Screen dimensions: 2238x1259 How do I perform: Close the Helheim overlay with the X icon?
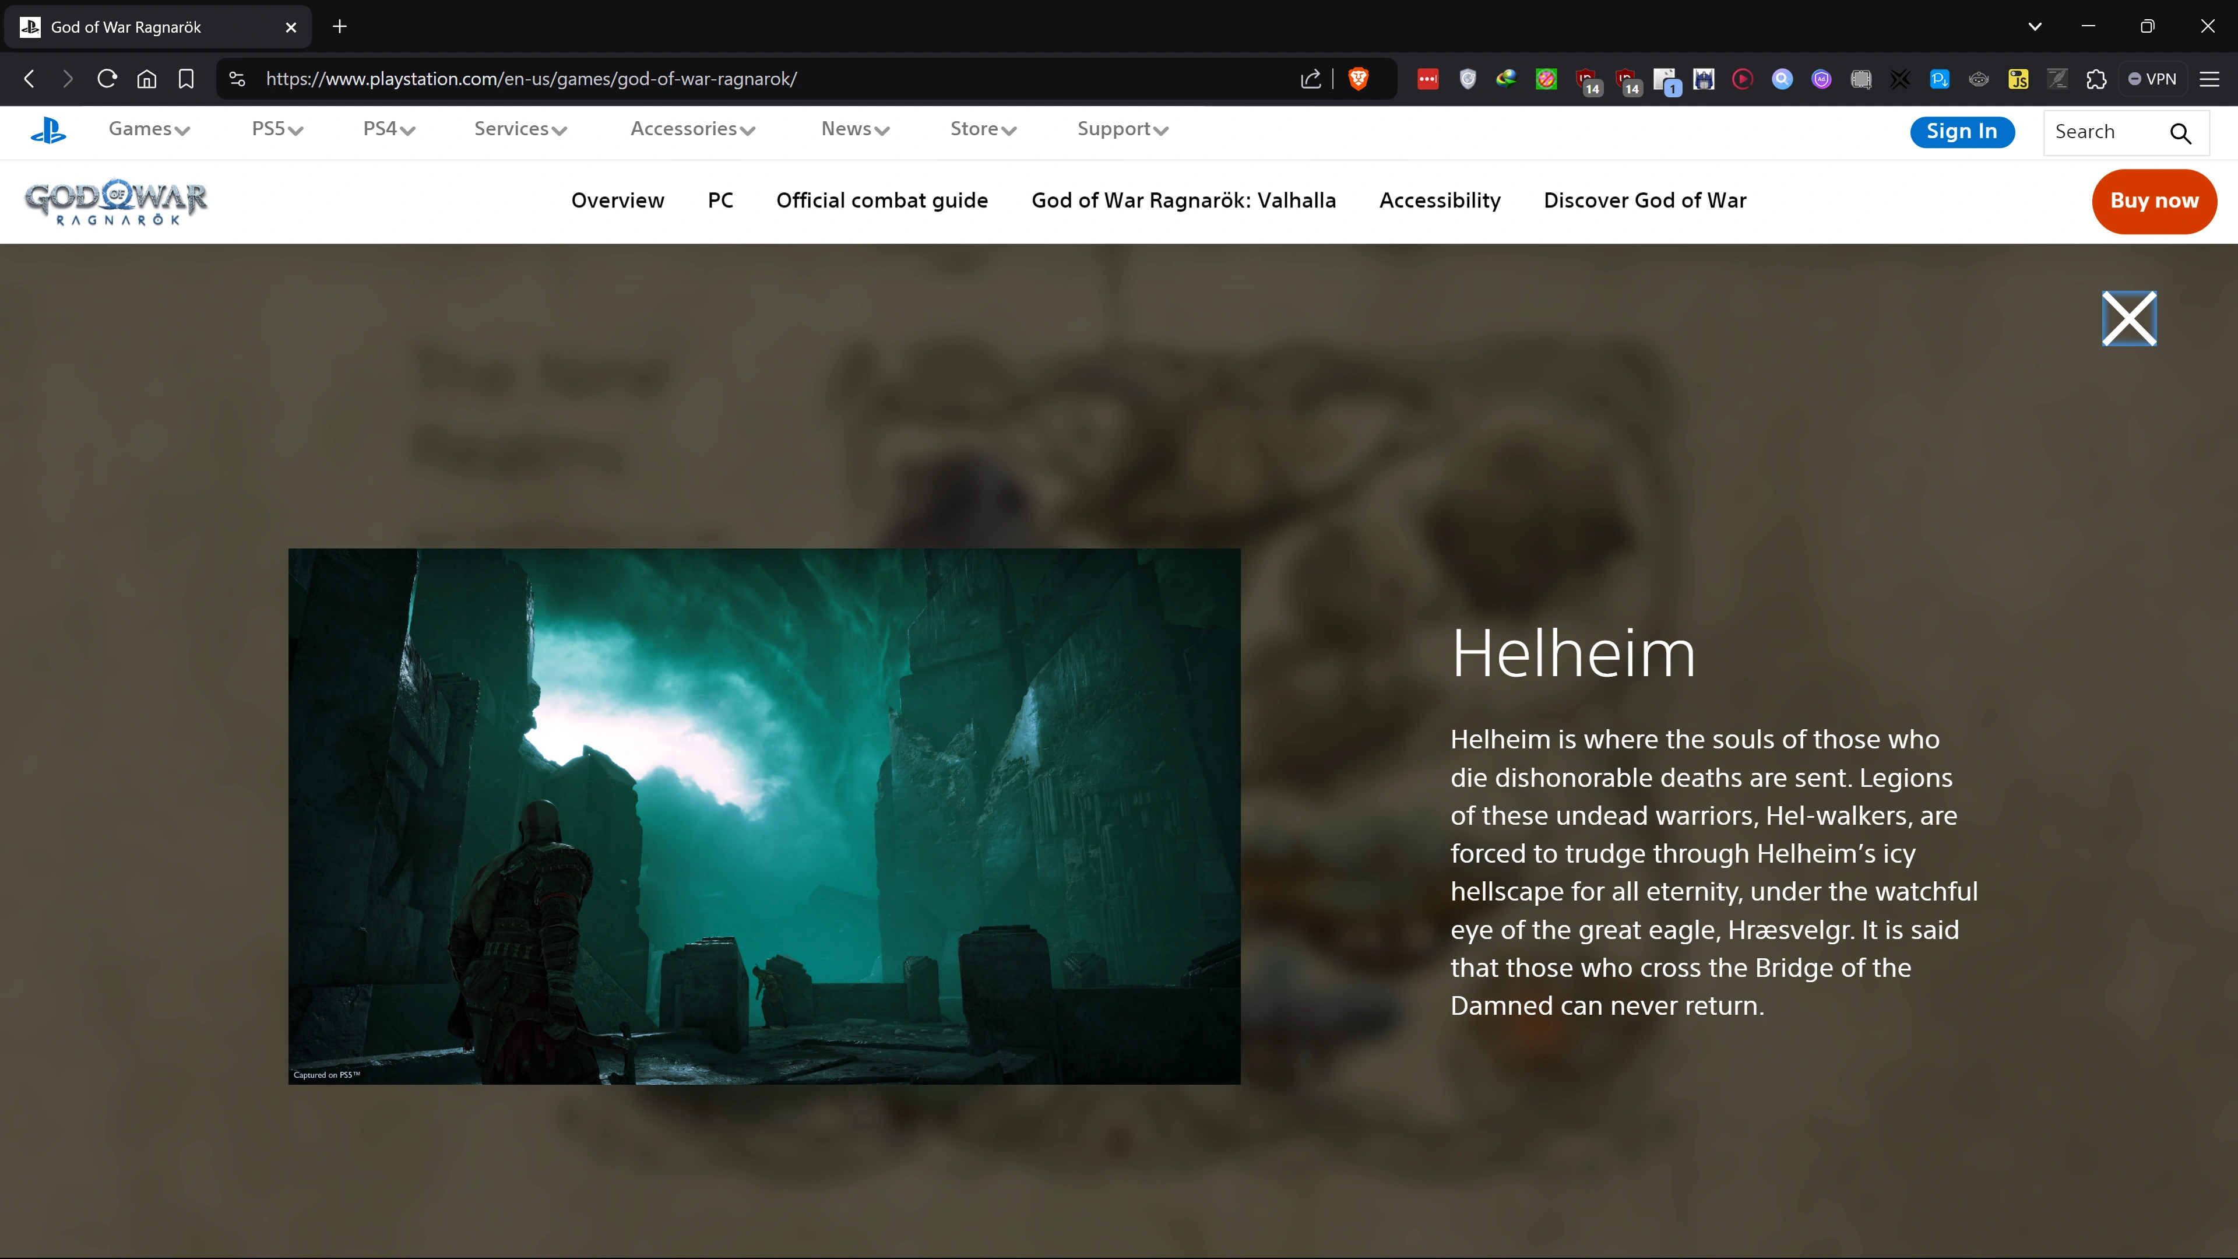[x=2128, y=318]
